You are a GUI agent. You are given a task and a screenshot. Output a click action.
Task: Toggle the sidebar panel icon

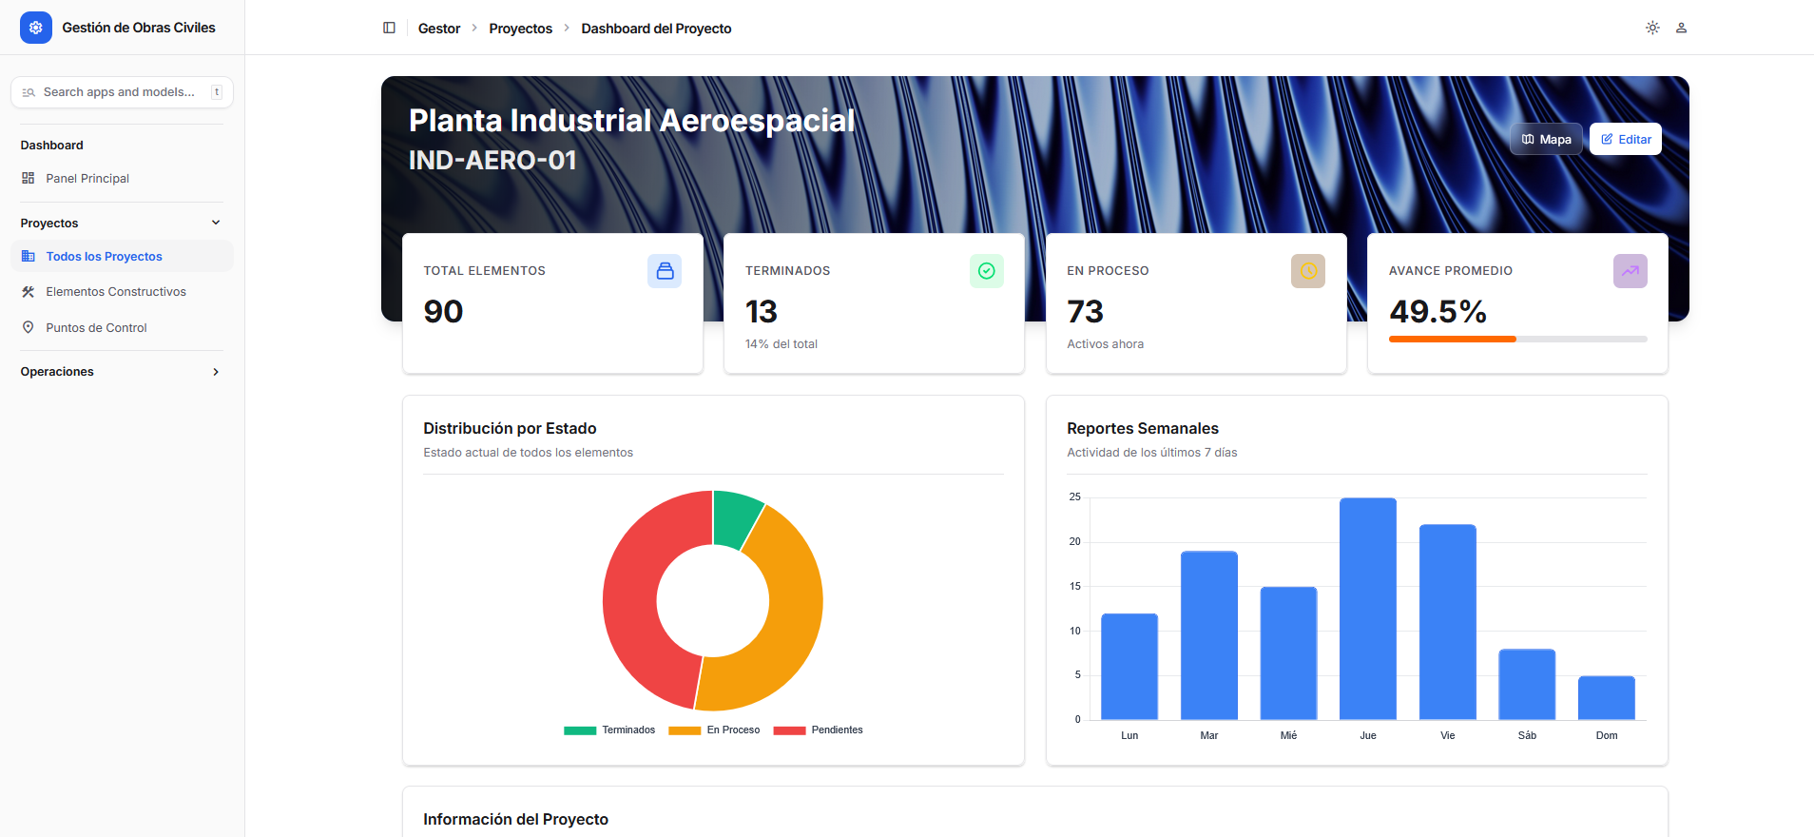[x=389, y=29]
